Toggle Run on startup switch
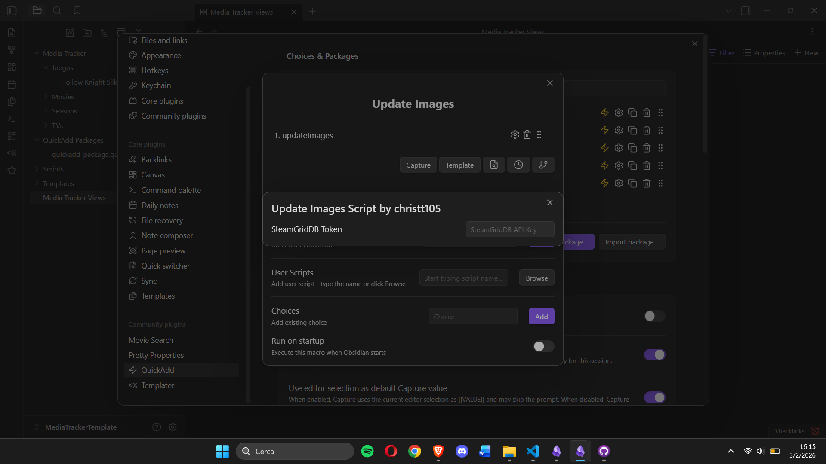Image resolution: width=826 pixels, height=464 pixels. pos(543,346)
